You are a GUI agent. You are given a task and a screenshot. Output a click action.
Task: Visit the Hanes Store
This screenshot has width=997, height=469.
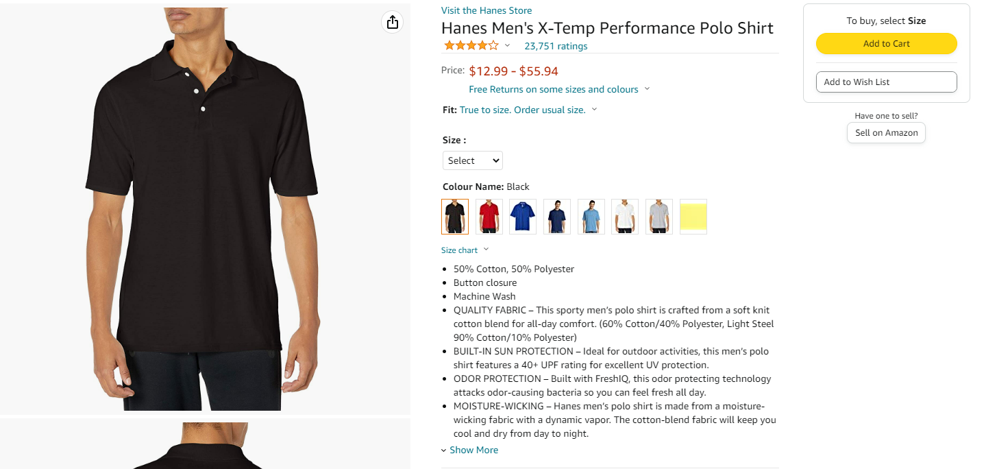point(486,10)
